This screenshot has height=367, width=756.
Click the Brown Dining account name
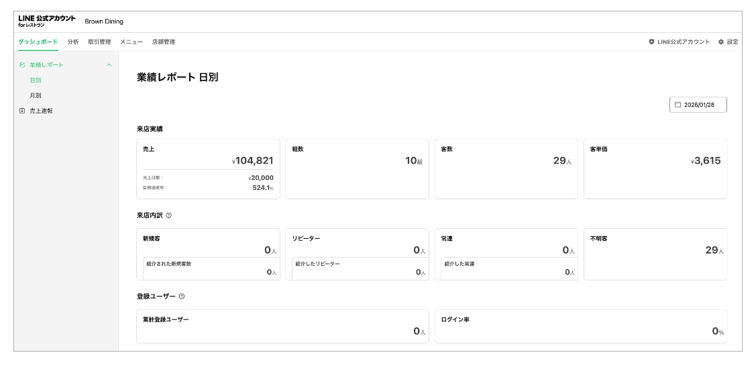coord(104,21)
